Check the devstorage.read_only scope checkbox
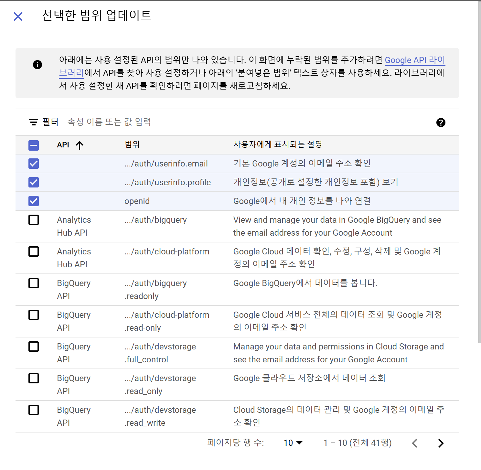The height and width of the screenshot is (470, 481). [x=34, y=378]
